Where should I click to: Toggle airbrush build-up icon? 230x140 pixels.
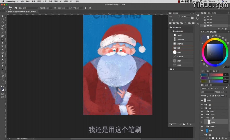tap(70, 8)
